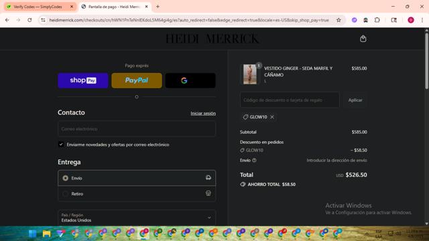The image size is (429, 241).
Task: Click the store pickup icon in Retiro row
Action: (208, 193)
